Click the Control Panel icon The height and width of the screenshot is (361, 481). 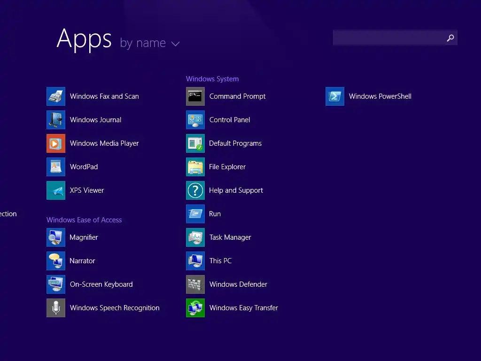pyautogui.click(x=195, y=120)
